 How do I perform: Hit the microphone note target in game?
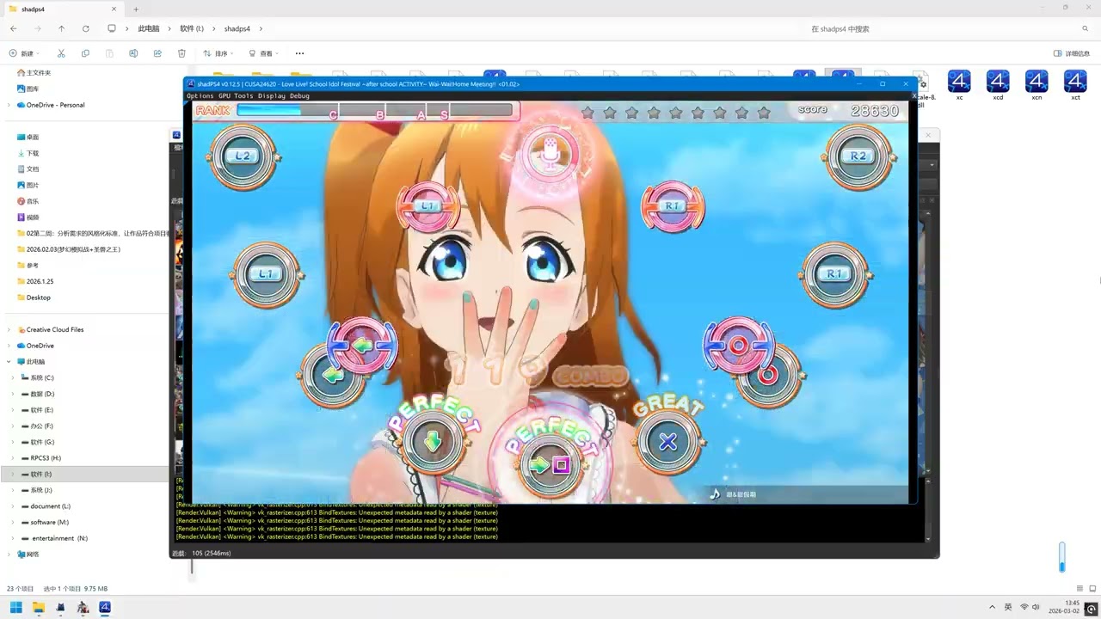[x=550, y=153]
